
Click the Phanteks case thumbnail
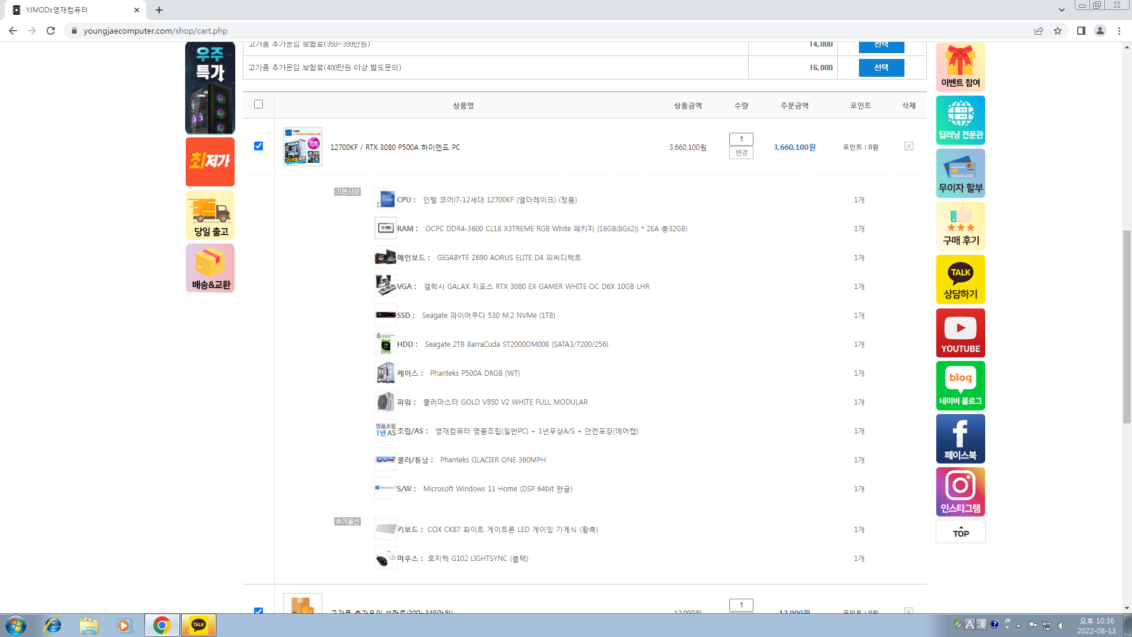pyautogui.click(x=386, y=373)
